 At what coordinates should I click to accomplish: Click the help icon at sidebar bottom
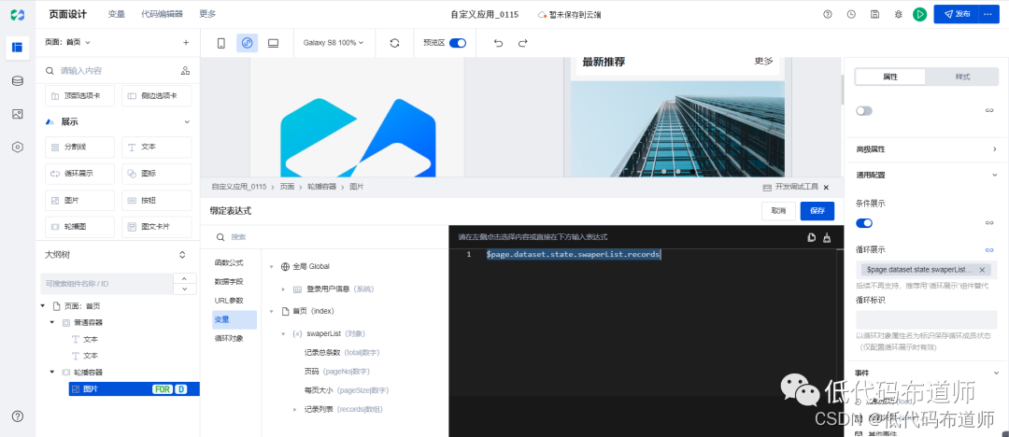(x=18, y=416)
